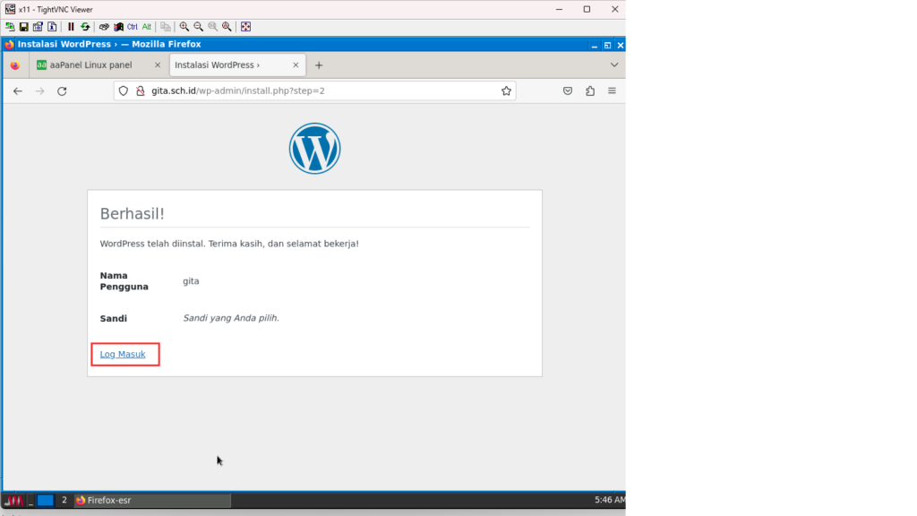Click the Log Masuk link
Viewport: 917px width, 516px height.
(123, 354)
